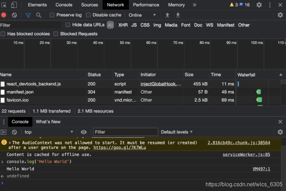Switch to the top Console tab
Image resolution: width=286 pixels, height=191 pixels.
64,5
